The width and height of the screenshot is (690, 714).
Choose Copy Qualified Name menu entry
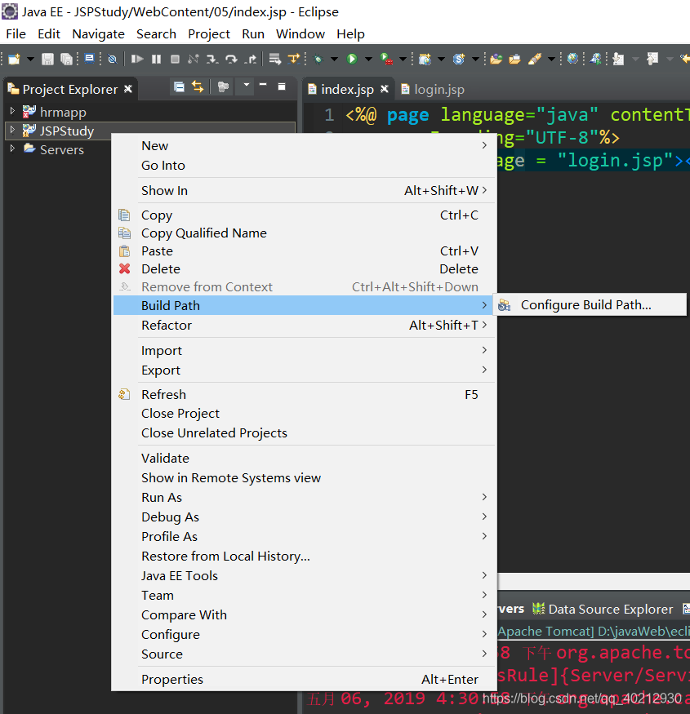click(x=305, y=233)
